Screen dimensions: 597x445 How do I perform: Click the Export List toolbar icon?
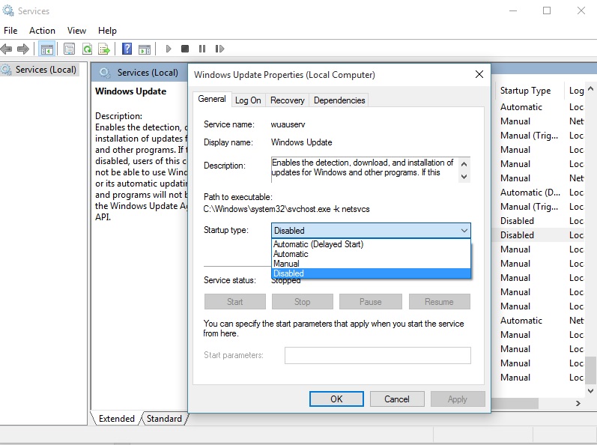pos(104,49)
